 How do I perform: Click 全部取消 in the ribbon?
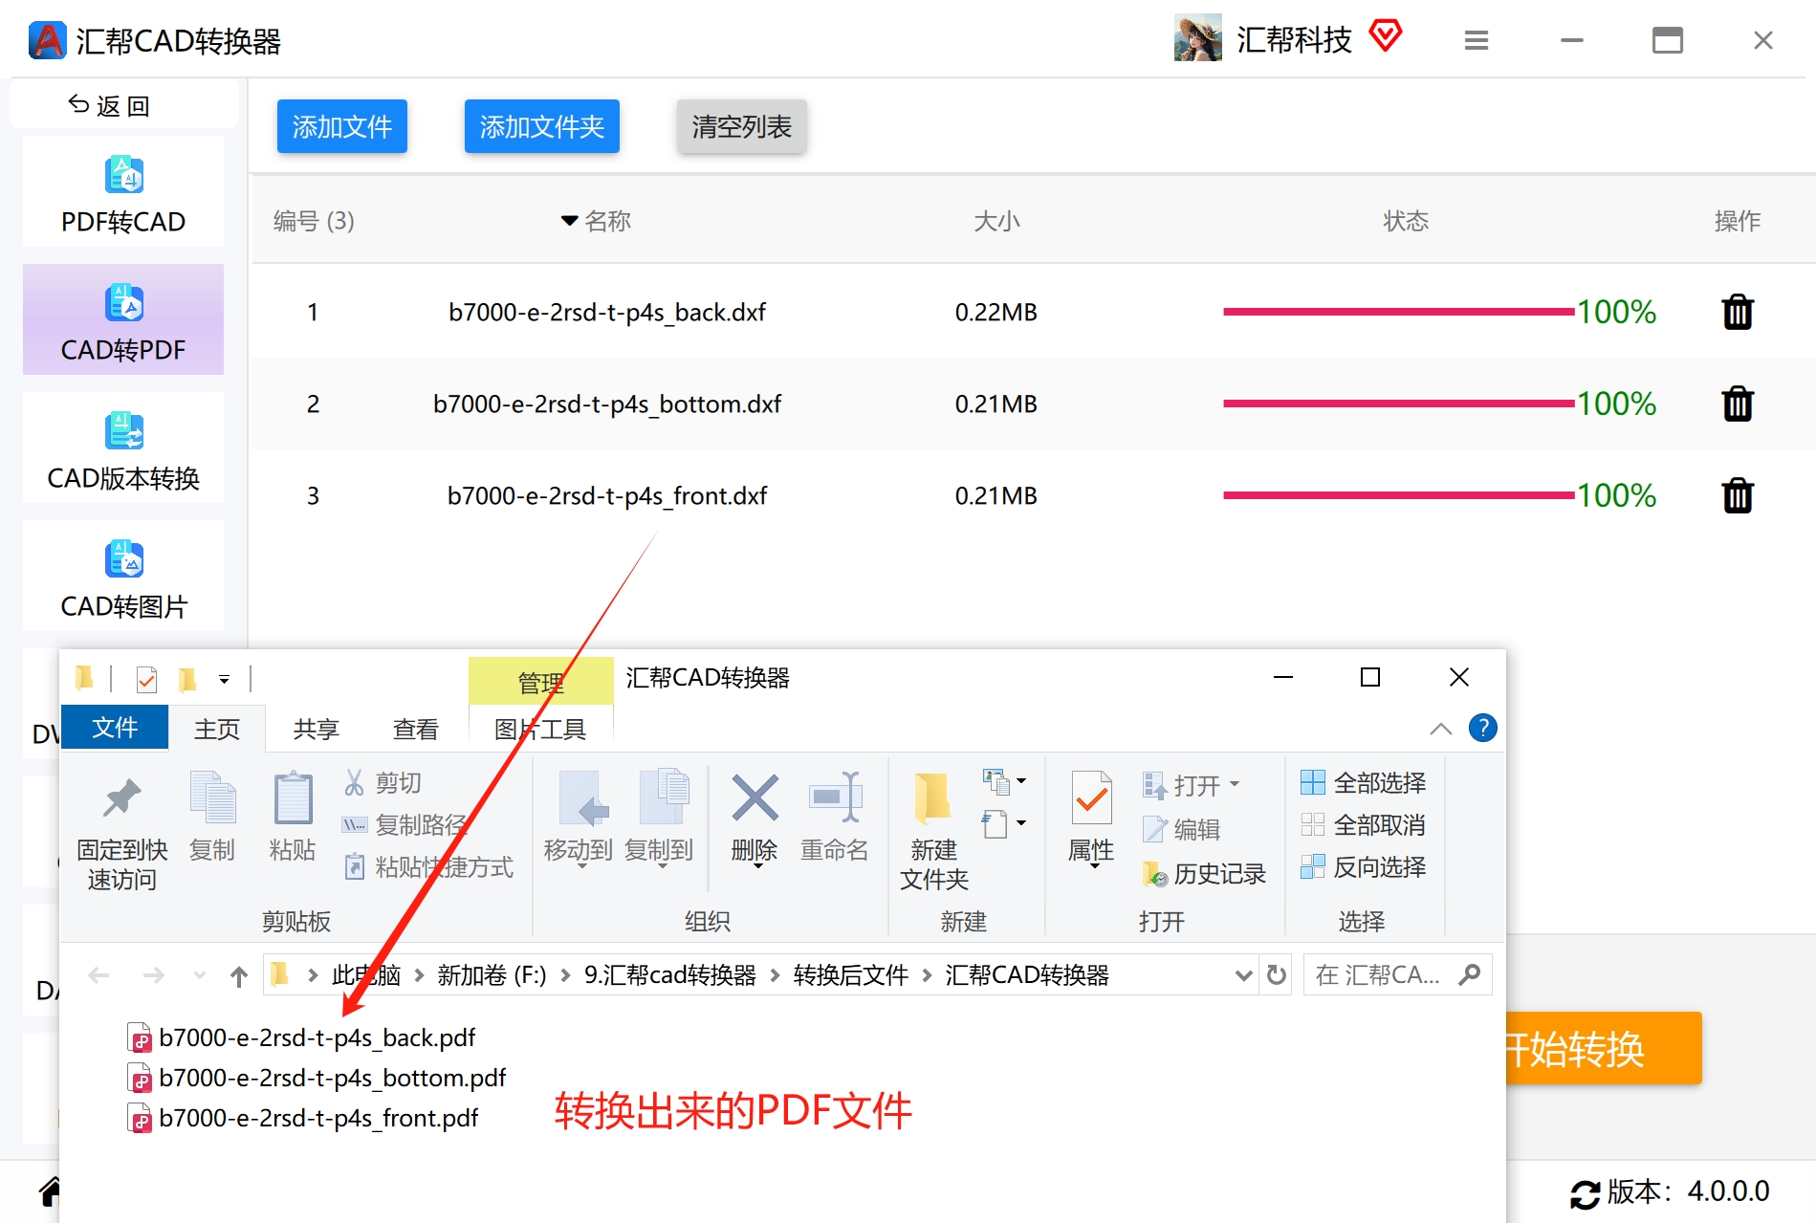(1364, 824)
